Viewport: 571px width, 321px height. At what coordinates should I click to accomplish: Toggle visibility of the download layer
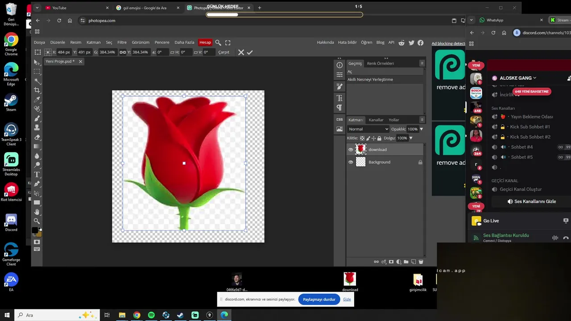click(x=351, y=150)
